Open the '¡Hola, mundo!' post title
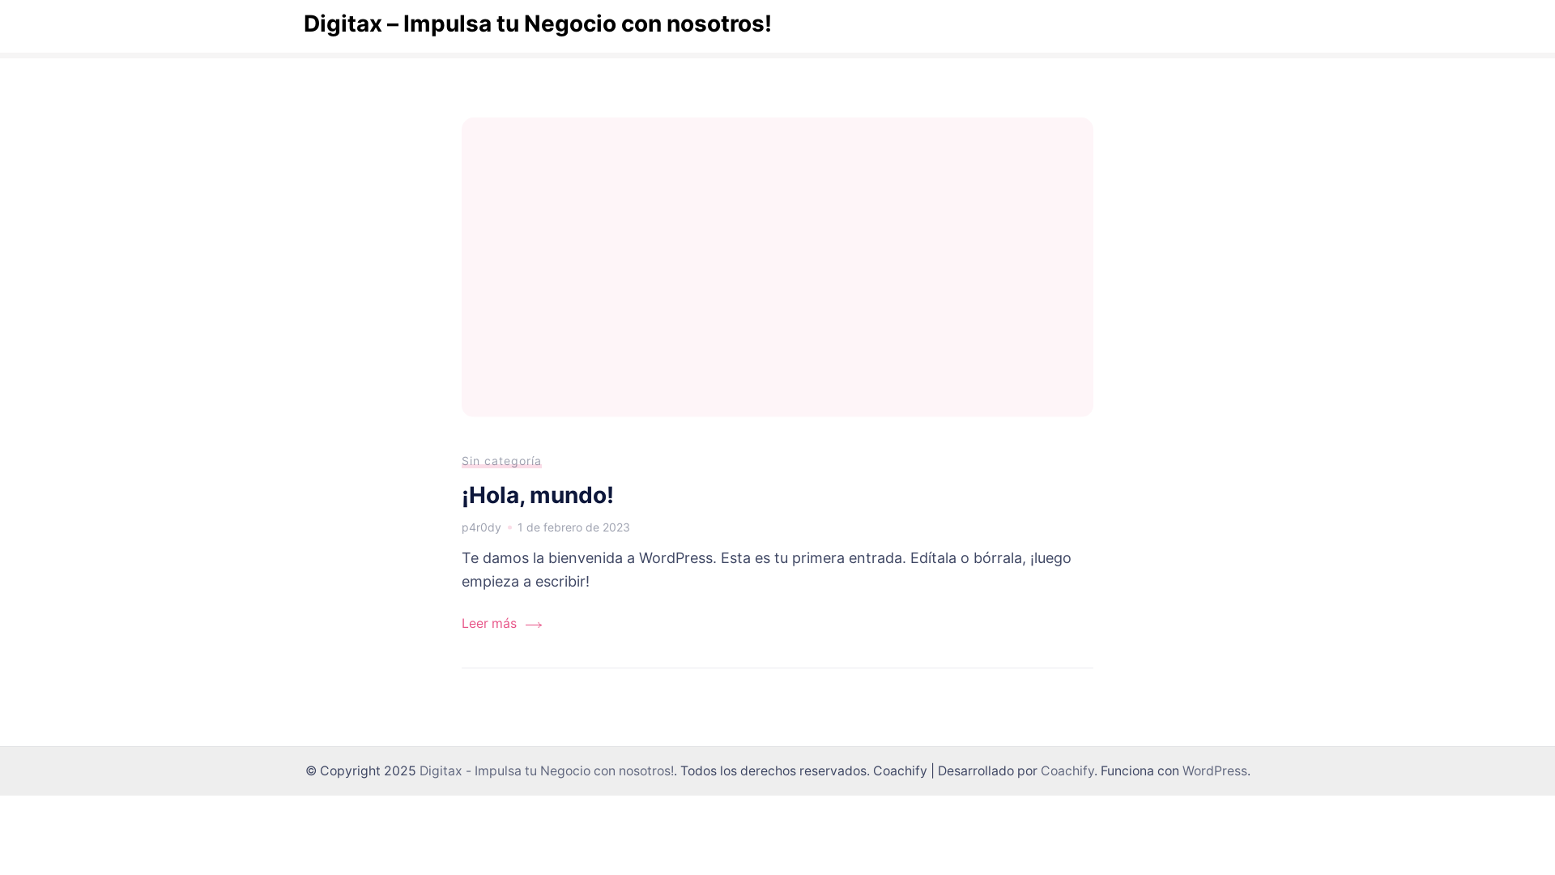 538,495
